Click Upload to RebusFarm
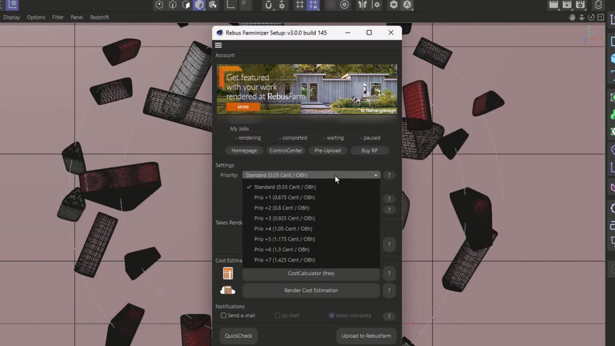Screen dimensions: 615x346 [366, 336]
